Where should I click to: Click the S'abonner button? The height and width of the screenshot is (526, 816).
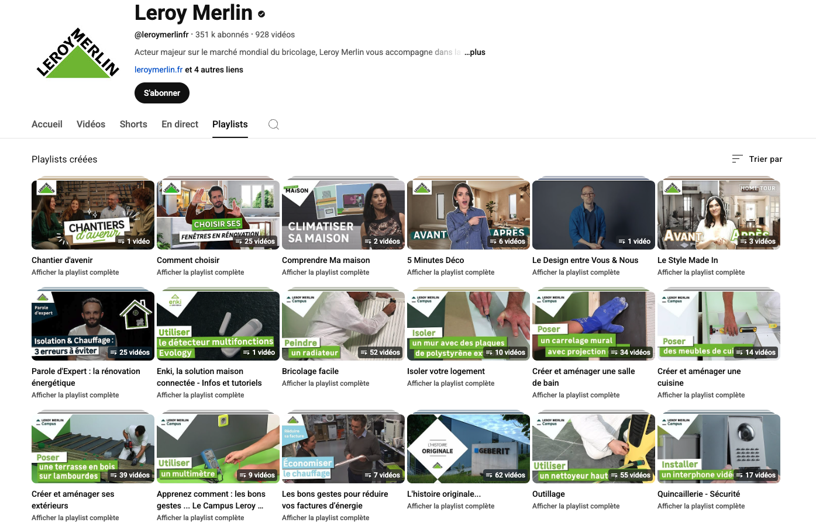click(162, 93)
